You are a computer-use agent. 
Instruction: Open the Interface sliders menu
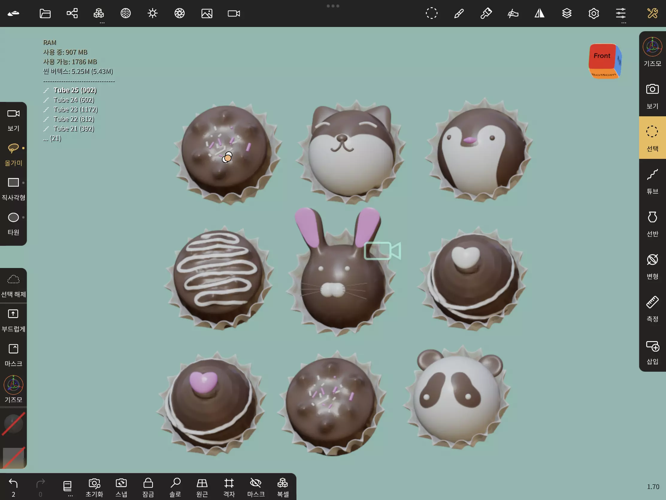(x=620, y=13)
